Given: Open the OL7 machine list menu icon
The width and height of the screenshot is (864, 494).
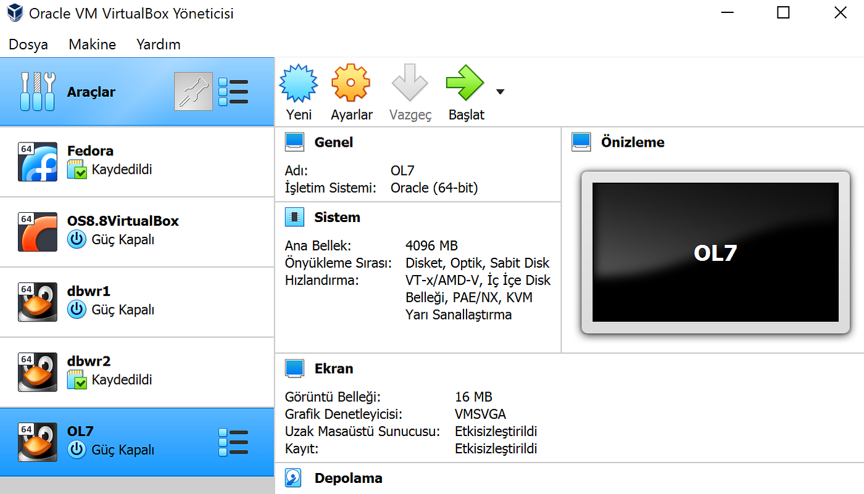Looking at the screenshot, I should 234,442.
